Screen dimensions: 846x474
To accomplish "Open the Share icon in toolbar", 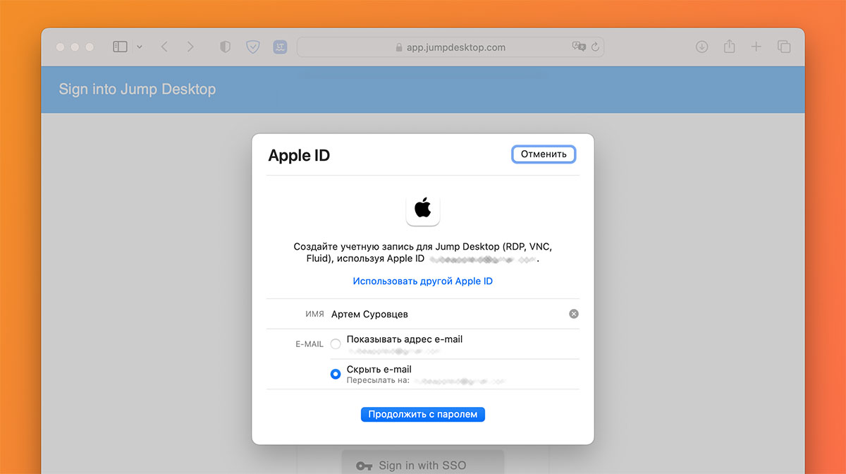I will coord(729,46).
